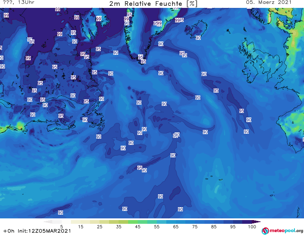Viewport: 304px width, 235px height.
Task: Click the legend value 15
Action: [x=80, y=227]
